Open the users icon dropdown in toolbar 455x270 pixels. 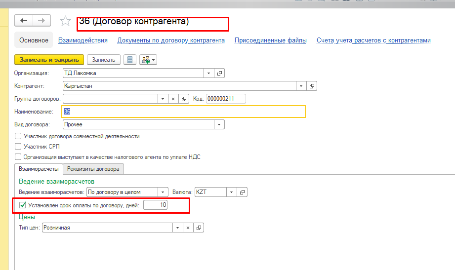[x=148, y=60]
